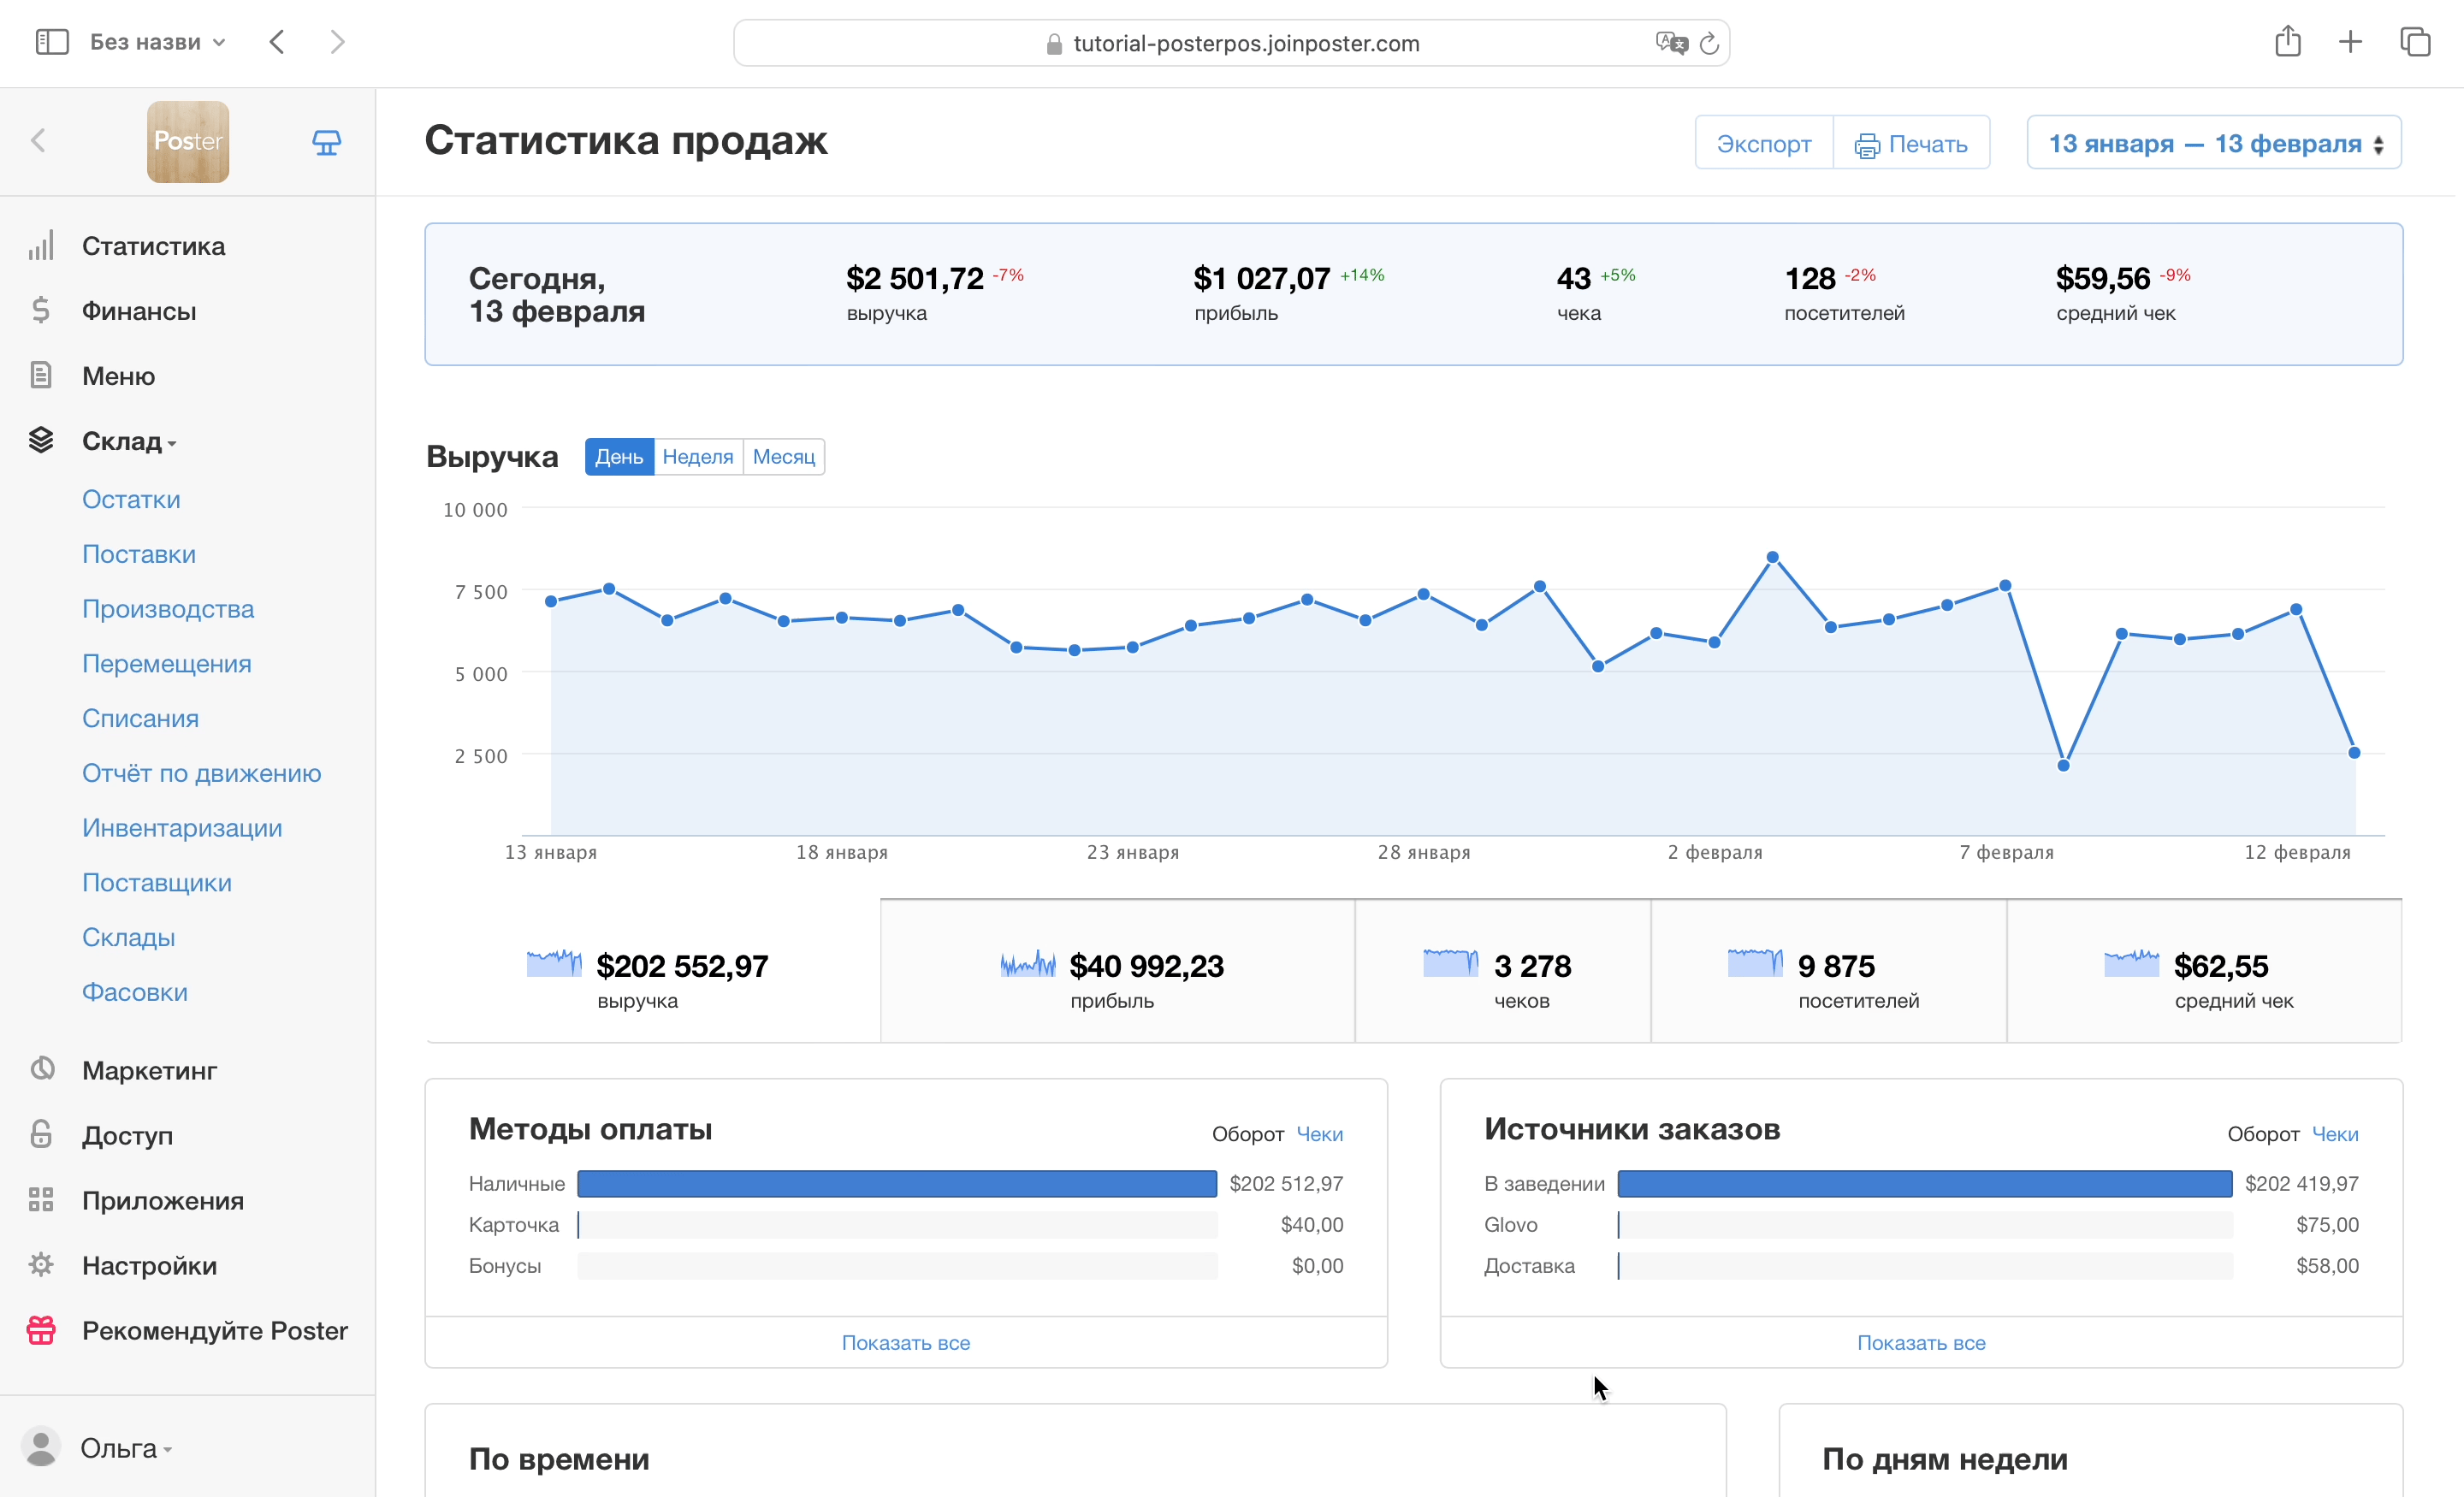Switch revenue chart to Месяц view
This screenshot has height=1497, width=2464.
pyautogui.click(x=783, y=457)
